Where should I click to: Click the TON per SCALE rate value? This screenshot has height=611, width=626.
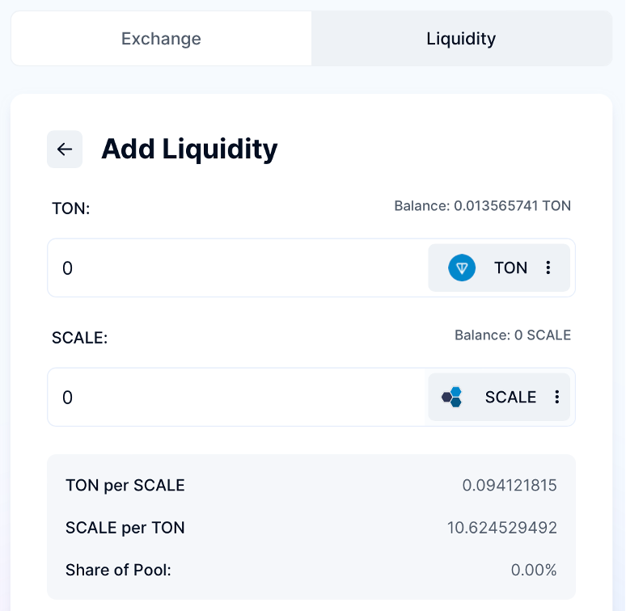coord(510,486)
